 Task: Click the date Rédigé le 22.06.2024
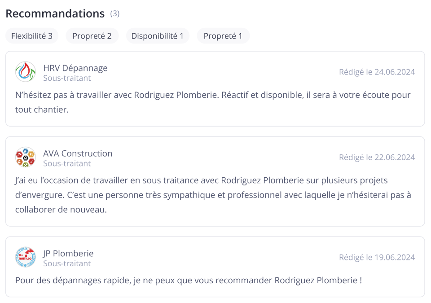pyautogui.click(x=377, y=157)
